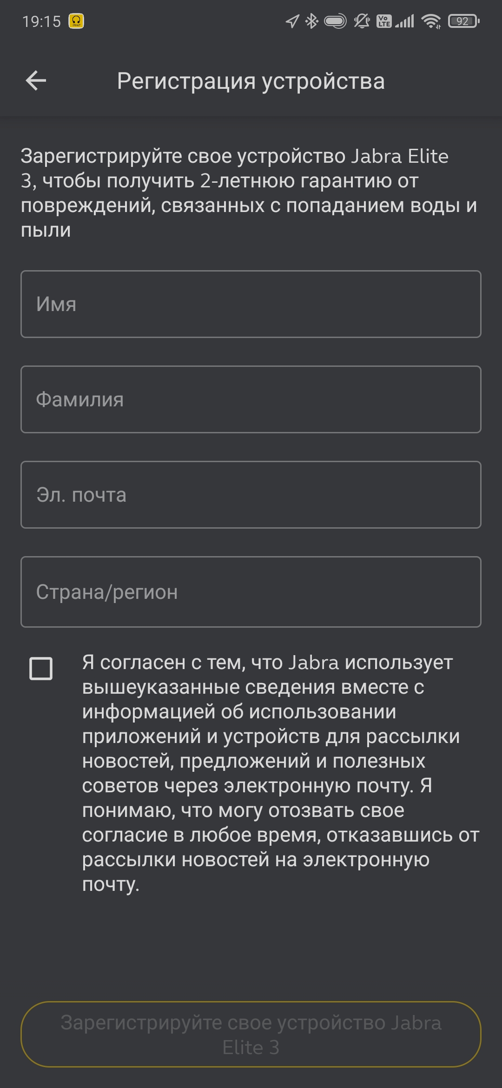Focus the Фамилия input field
502x1088 pixels.
(251, 399)
